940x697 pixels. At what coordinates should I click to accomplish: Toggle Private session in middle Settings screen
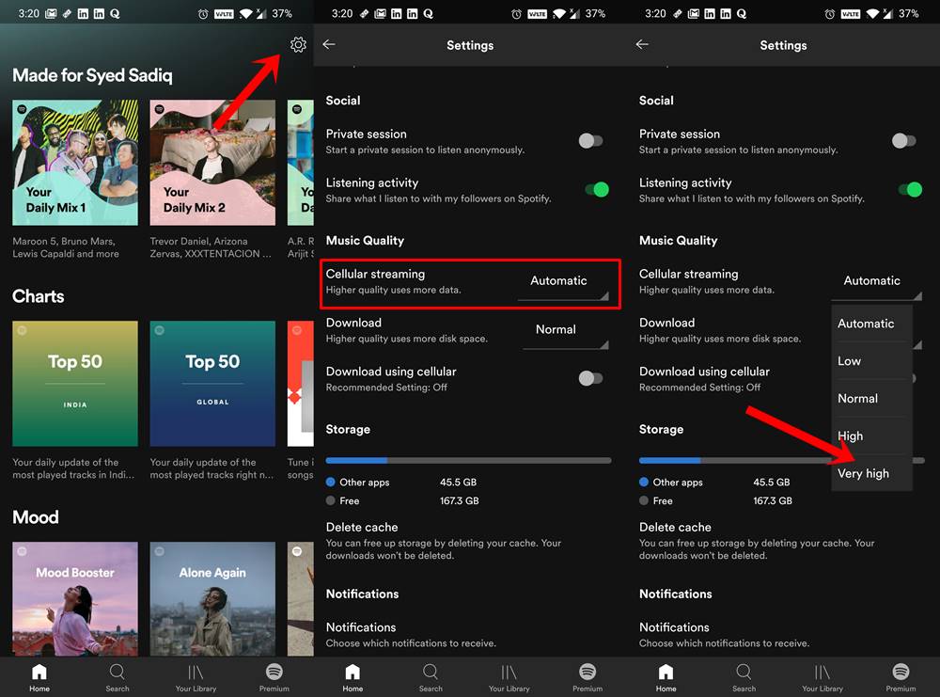pyautogui.click(x=590, y=141)
